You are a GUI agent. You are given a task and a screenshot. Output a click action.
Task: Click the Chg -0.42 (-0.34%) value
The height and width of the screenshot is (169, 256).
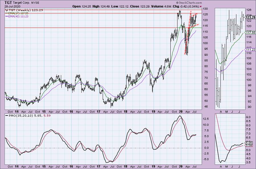186,6
